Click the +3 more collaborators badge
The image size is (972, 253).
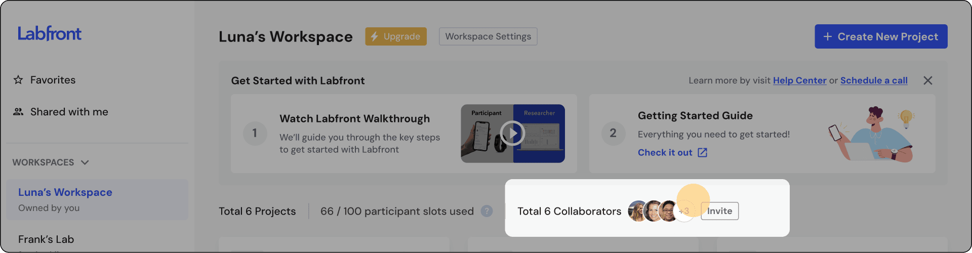click(684, 211)
